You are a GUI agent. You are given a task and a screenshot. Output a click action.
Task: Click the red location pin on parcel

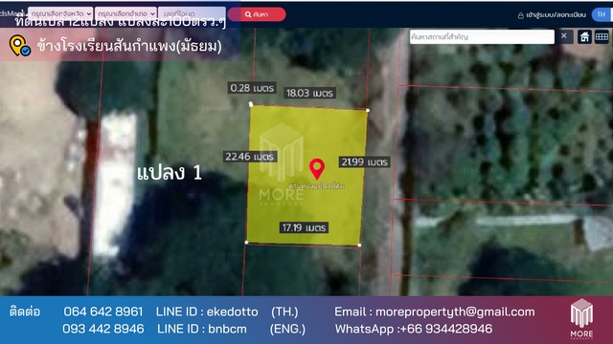(x=317, y=169)
